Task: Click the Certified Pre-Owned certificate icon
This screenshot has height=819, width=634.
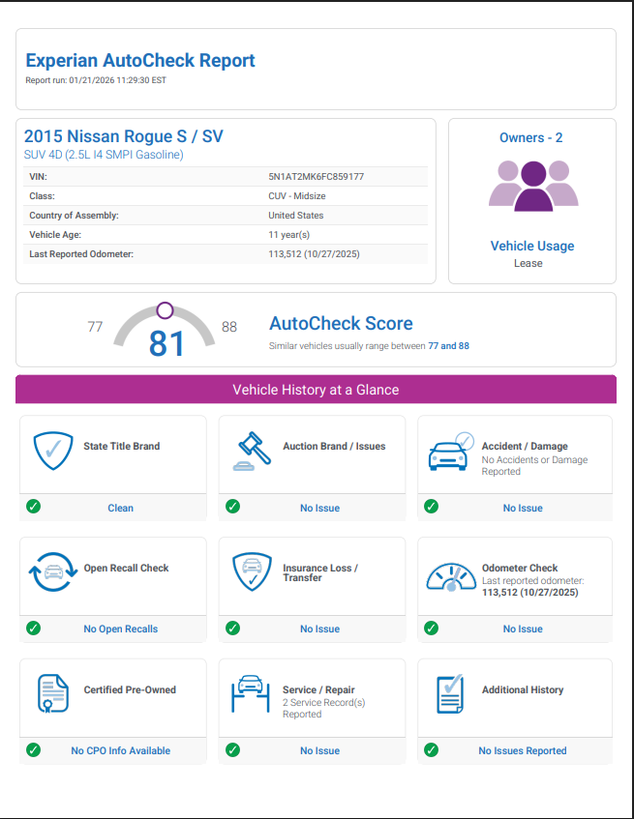Action: click(x=53, y=694)
